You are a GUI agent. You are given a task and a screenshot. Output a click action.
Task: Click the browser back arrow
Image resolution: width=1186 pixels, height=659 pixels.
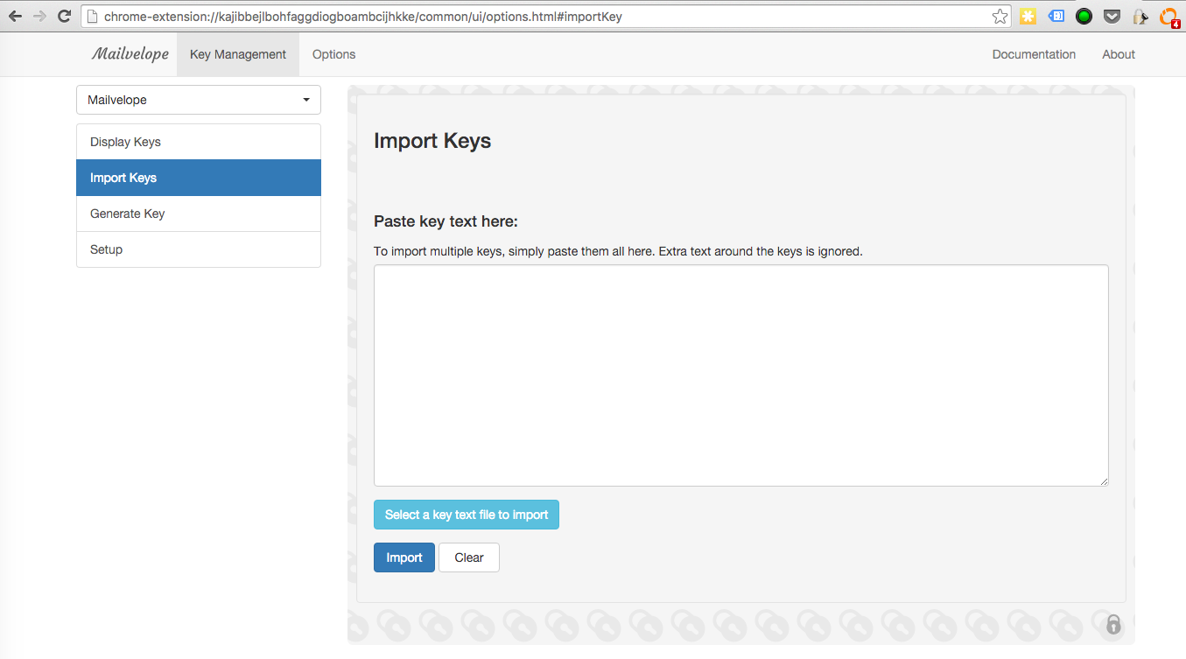[x=15, y=16]
